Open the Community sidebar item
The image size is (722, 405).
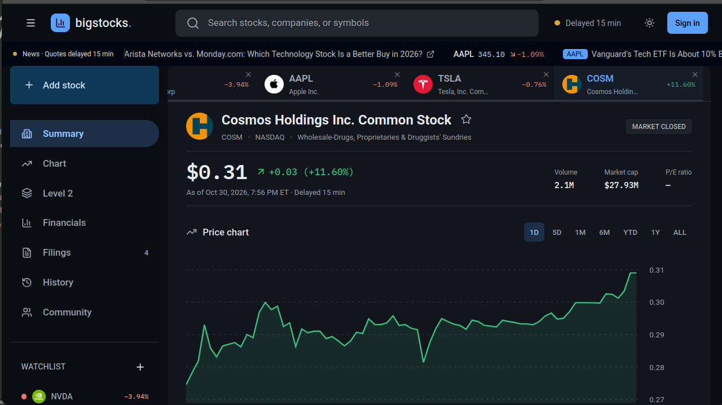tap(85, 312)
